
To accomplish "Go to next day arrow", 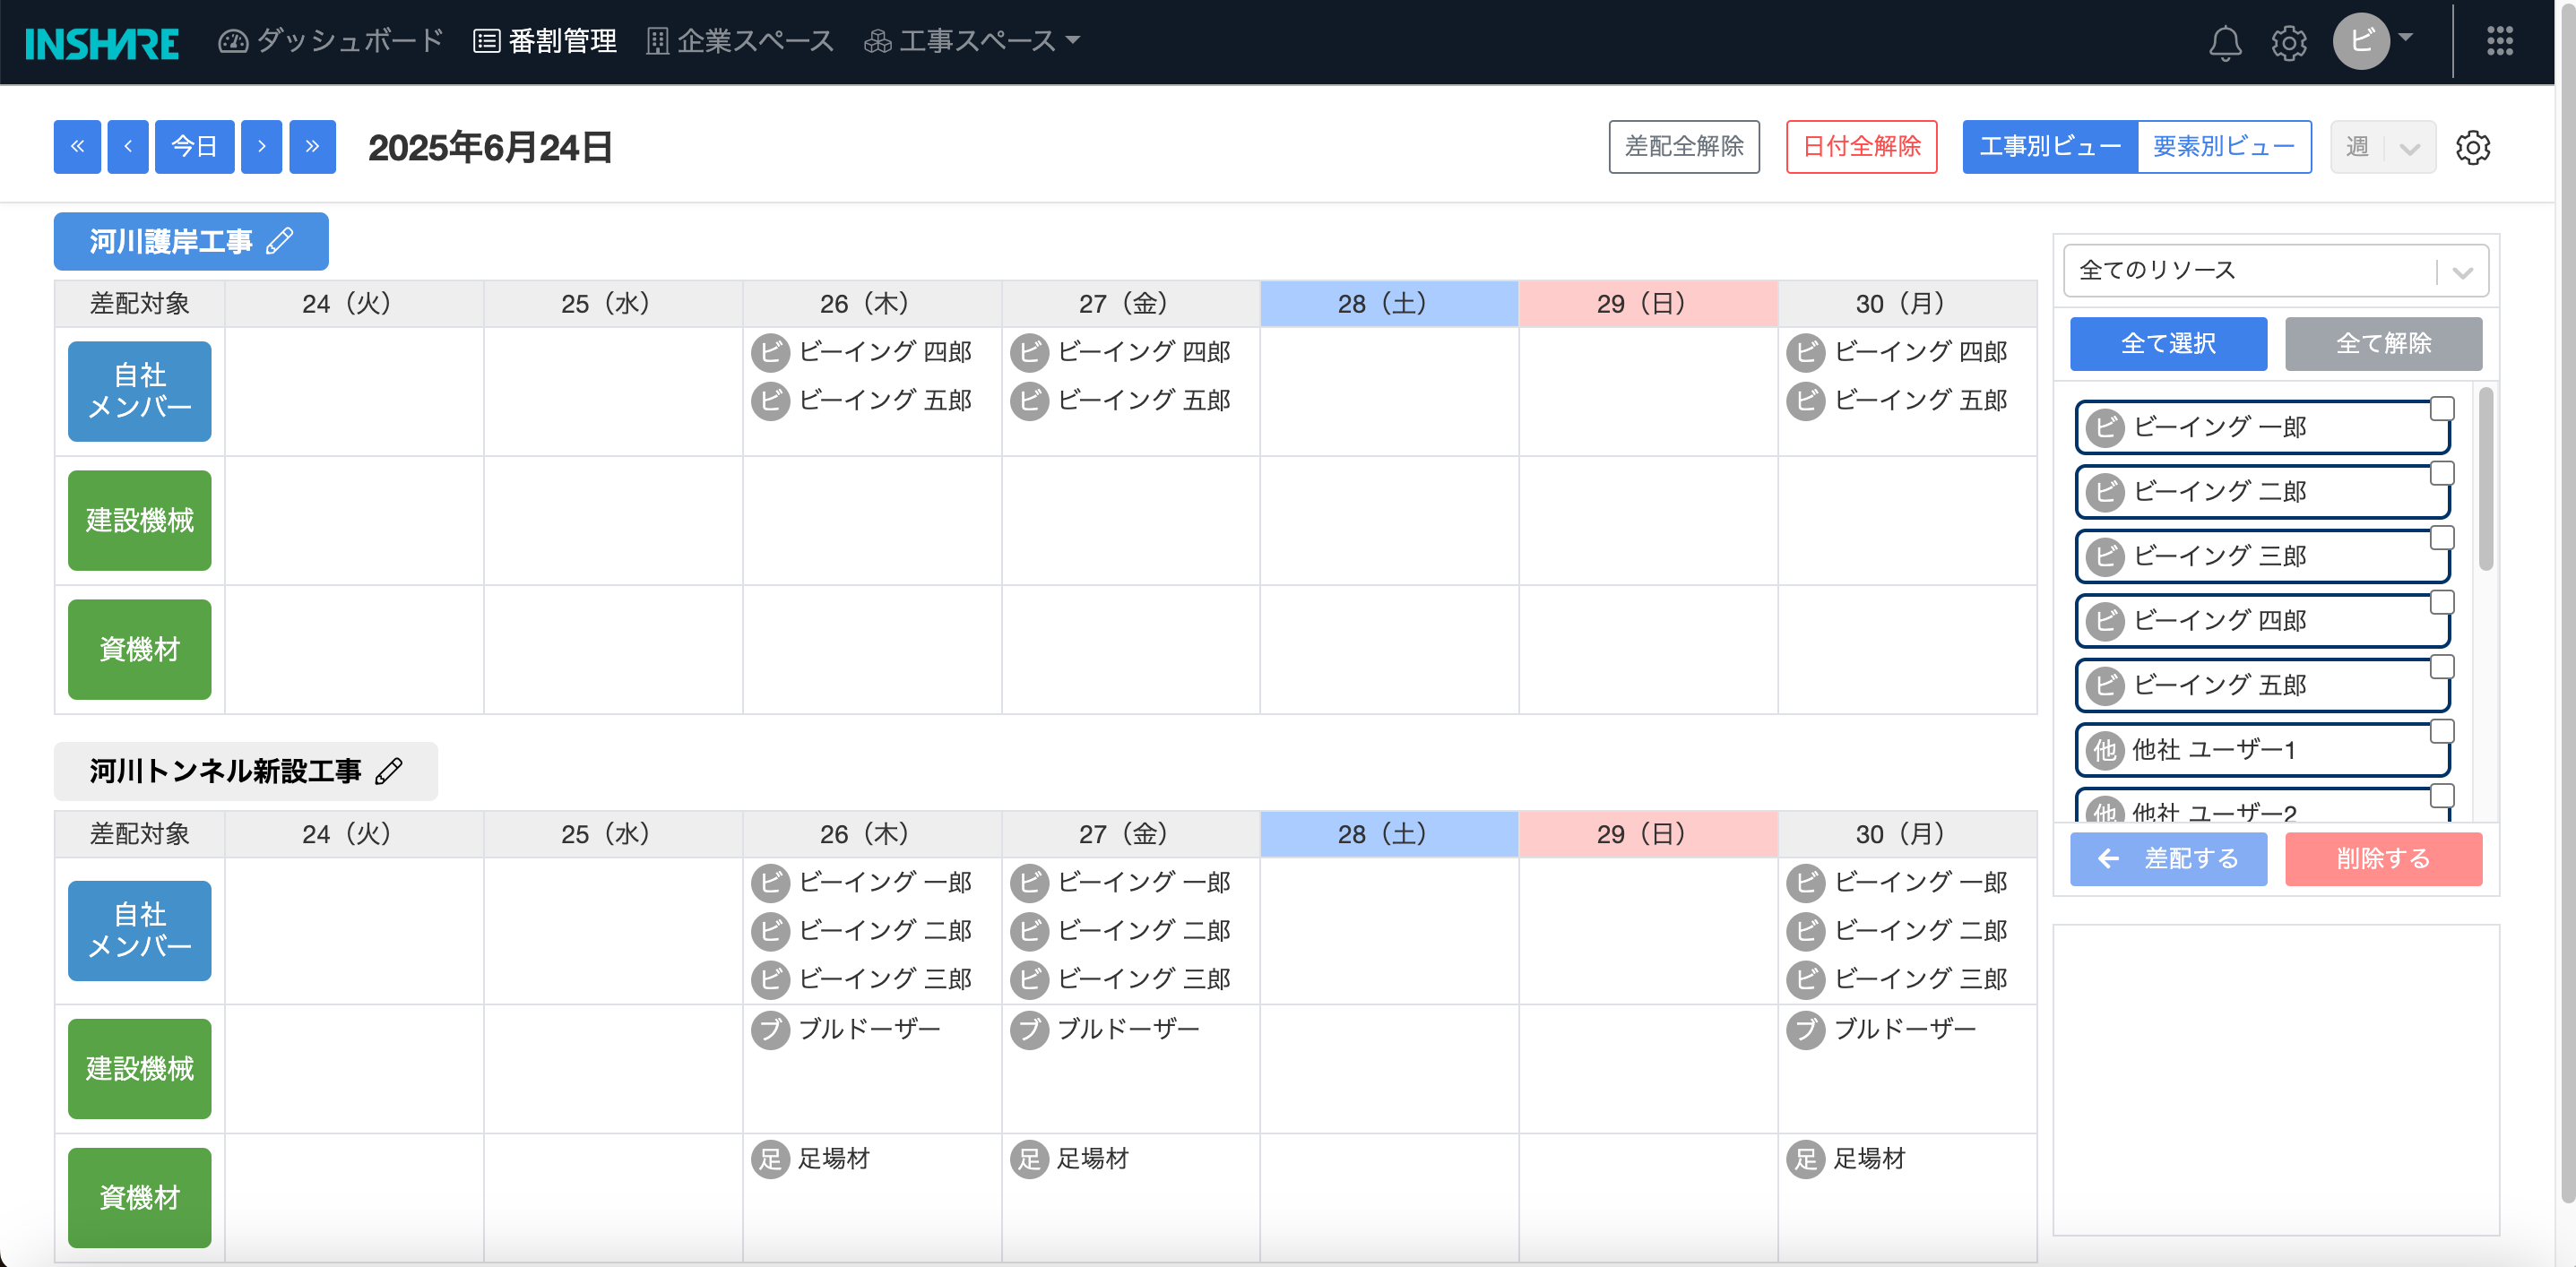I will 262,147.
